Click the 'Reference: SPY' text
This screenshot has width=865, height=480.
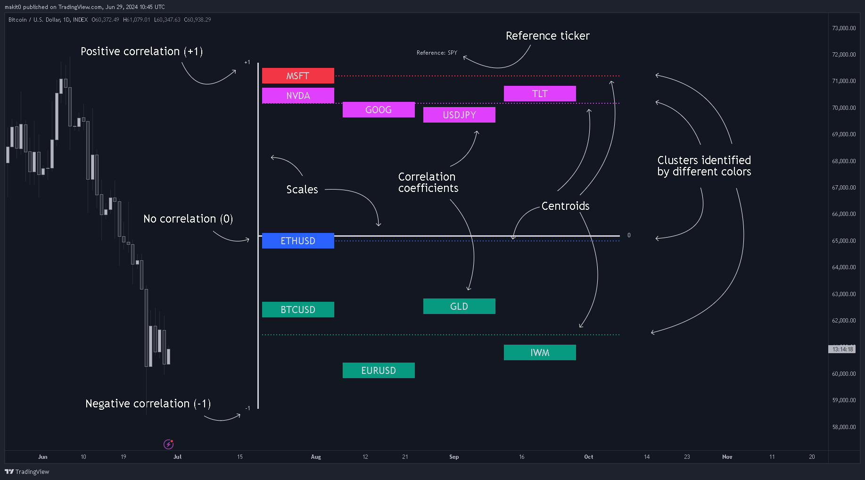(x=437, y=53)
